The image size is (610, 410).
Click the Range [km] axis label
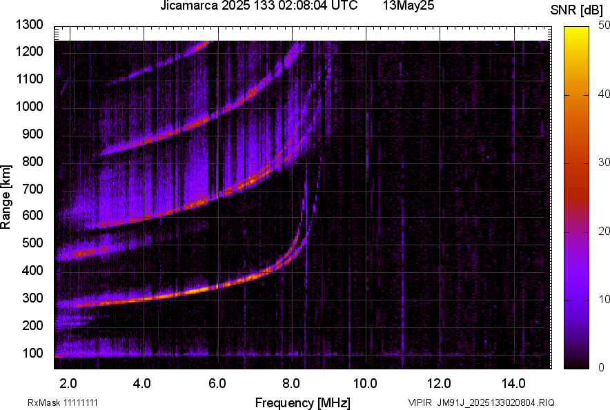[x=6, y=196]
